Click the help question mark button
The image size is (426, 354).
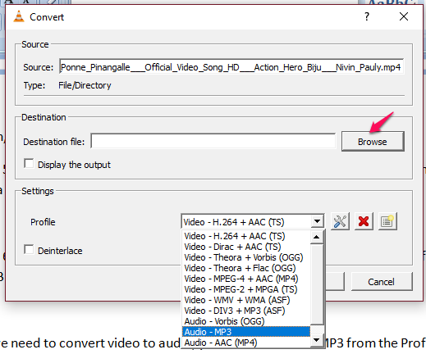367,16
